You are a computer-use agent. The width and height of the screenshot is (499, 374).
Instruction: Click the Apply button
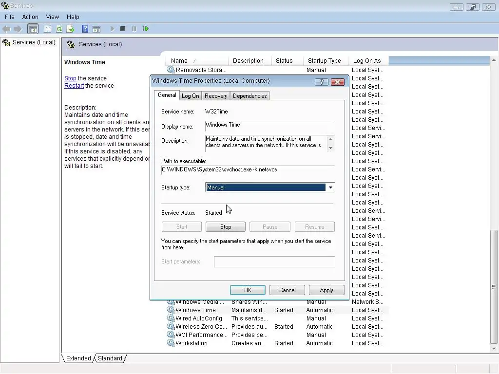(326, 290)
